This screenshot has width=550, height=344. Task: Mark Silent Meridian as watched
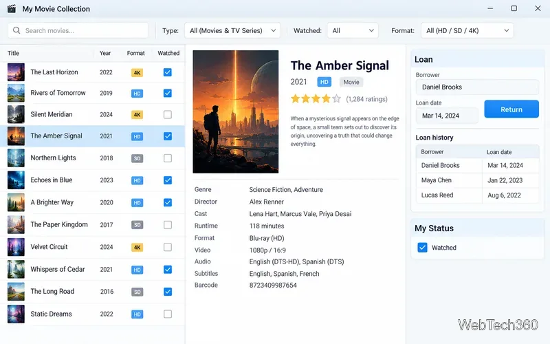[x=168, y=114]
